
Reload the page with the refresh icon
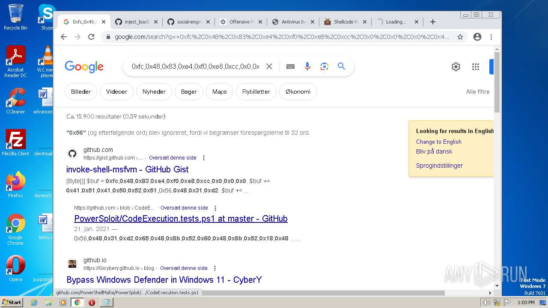91,37
